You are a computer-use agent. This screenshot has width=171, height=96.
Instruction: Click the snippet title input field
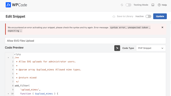pyautogui.click(x=85, y=41)
